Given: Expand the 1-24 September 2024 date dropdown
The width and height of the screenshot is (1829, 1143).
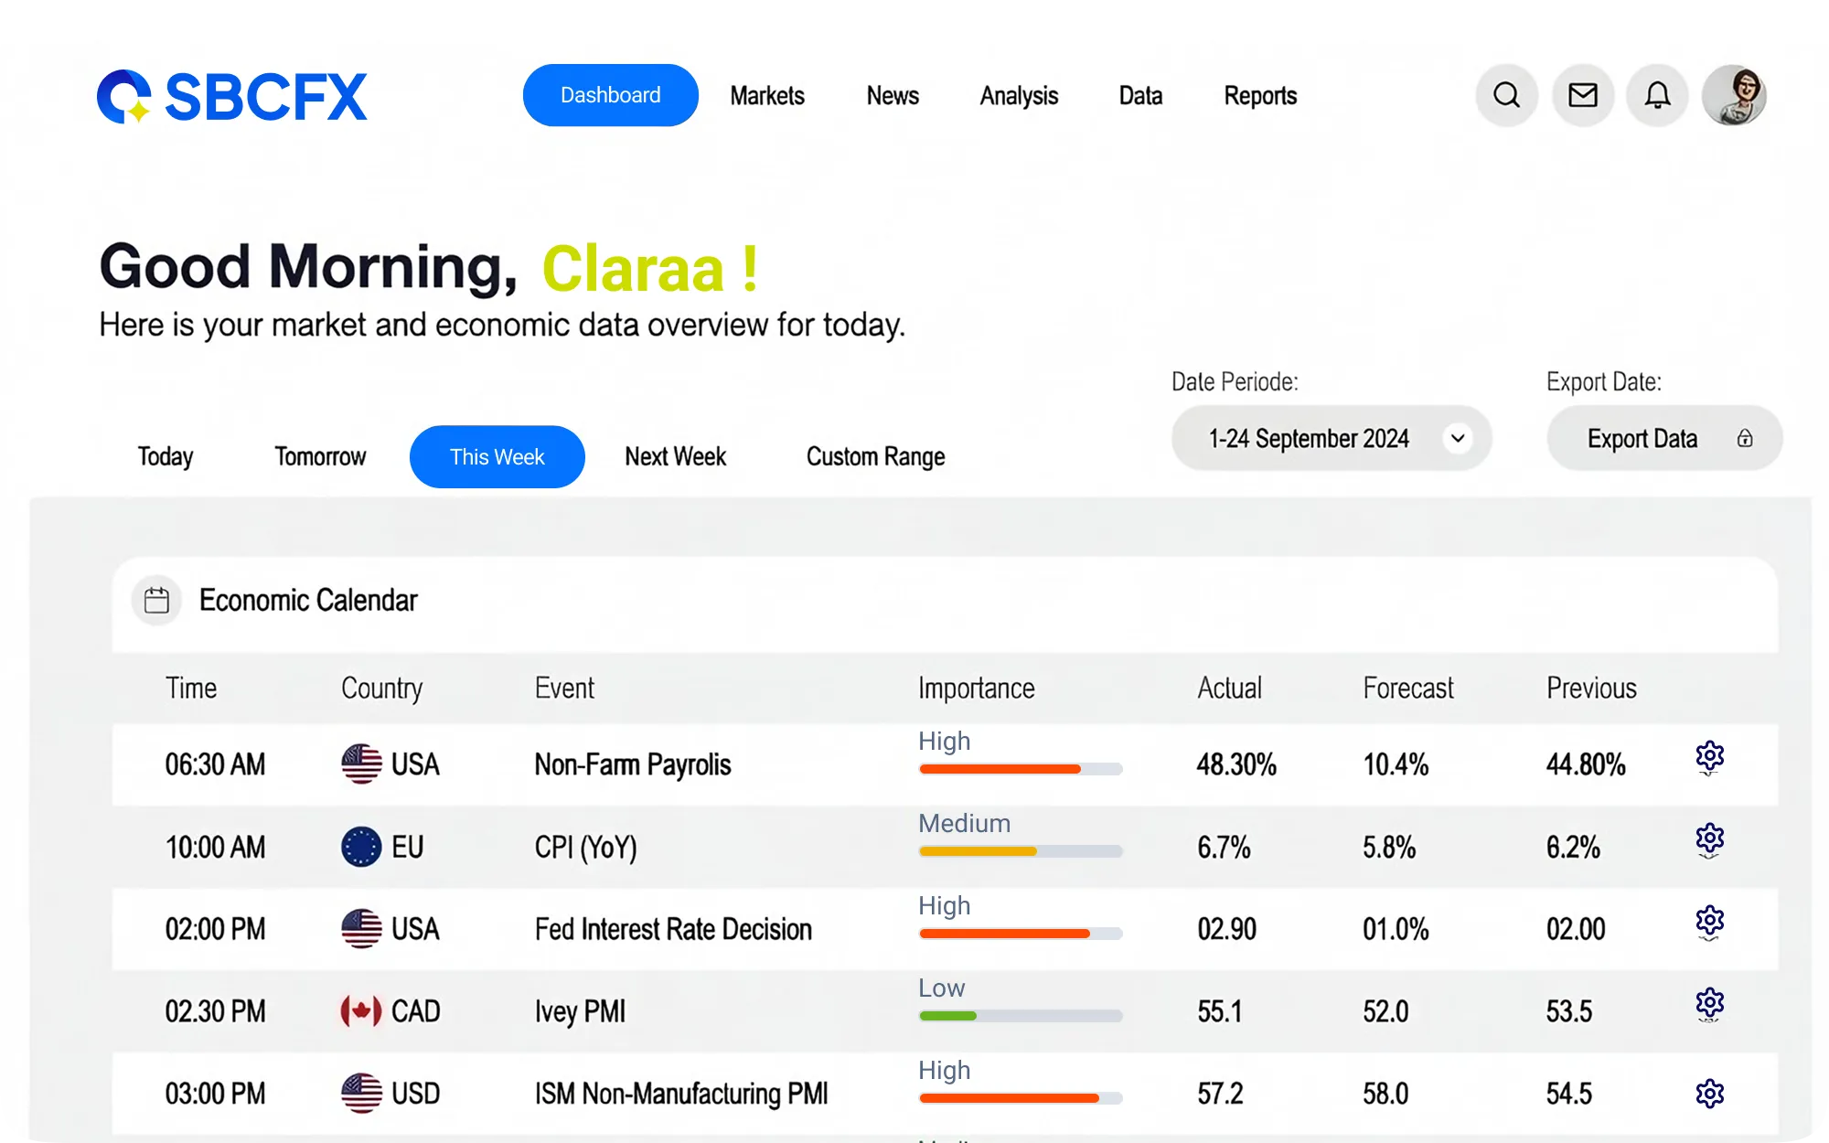Looking at the screenshot, I should pyautogui.click(x=1310, y=439).
